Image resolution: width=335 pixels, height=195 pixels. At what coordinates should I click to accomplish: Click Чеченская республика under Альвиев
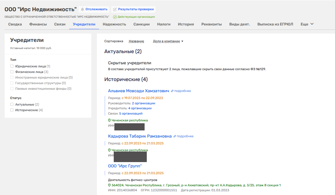129,120
